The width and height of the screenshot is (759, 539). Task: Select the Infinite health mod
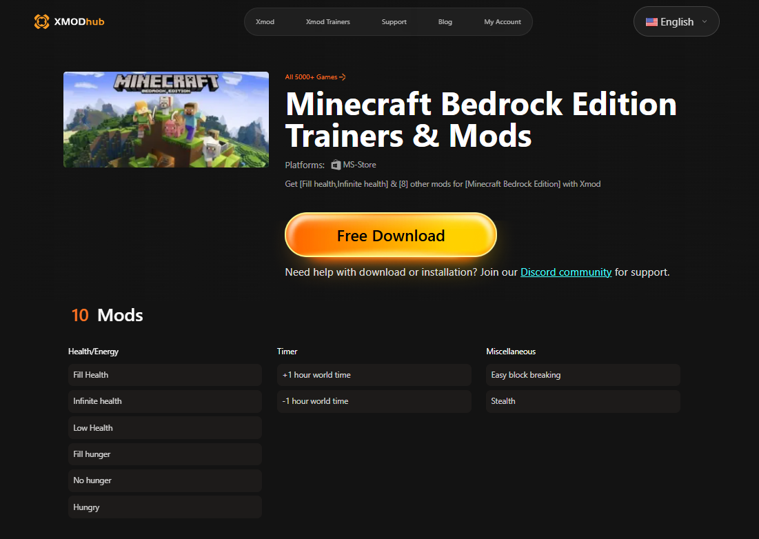tap(165, 401)
